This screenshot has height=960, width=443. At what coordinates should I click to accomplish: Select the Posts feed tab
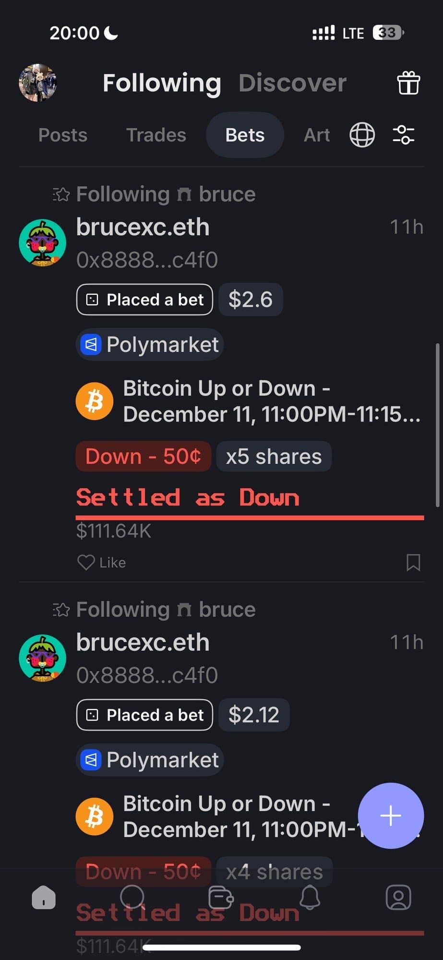click(63, 135)
